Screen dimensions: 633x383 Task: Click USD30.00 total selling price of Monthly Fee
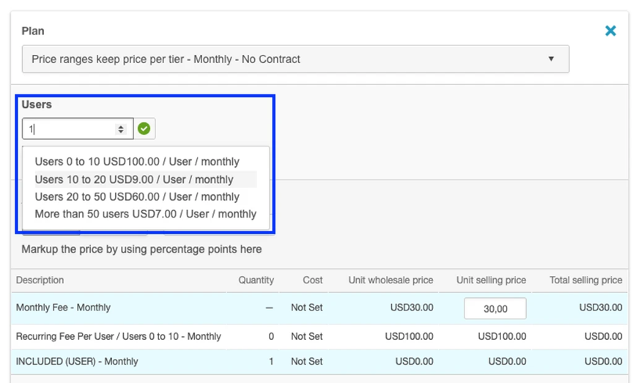click(601, 308)
